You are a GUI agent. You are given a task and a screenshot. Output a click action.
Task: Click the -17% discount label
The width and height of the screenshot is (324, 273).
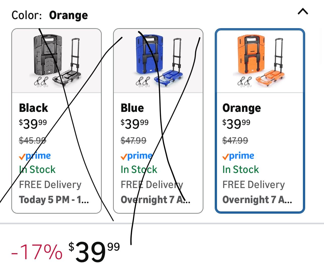[x=37, y=252]
